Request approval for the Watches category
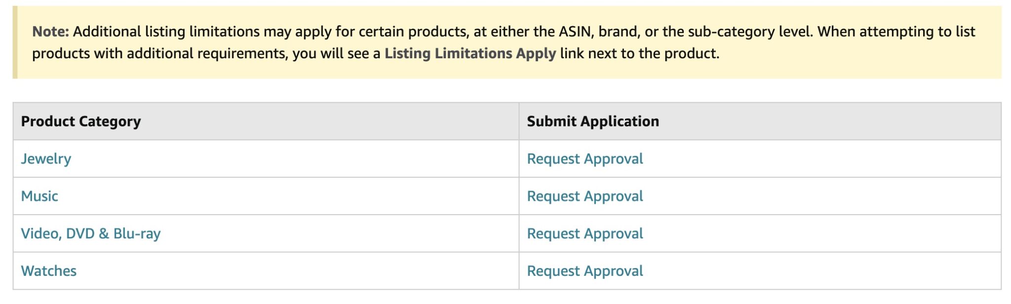The height and width of the screenshot is (304, 1011). (x=585, y=271)
